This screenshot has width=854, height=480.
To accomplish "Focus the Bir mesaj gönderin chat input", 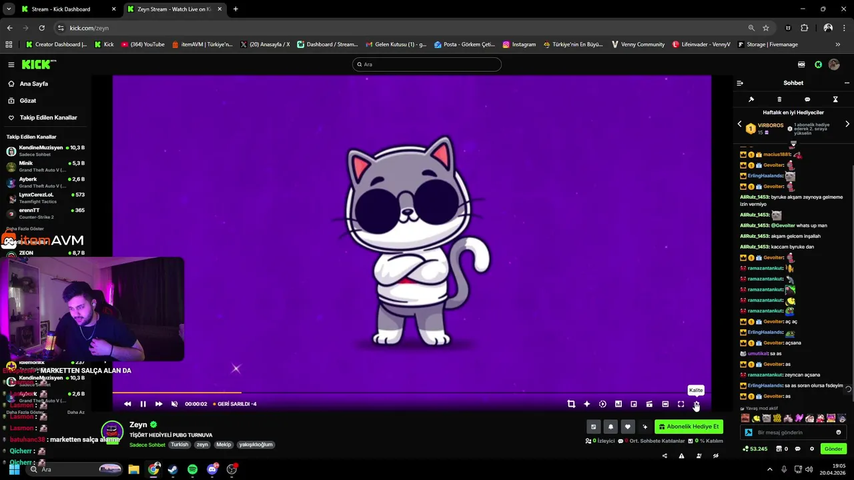I will pos(794,433).
